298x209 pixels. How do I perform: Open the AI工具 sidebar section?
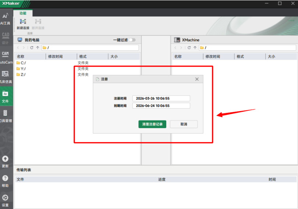[x=6, y=18]
